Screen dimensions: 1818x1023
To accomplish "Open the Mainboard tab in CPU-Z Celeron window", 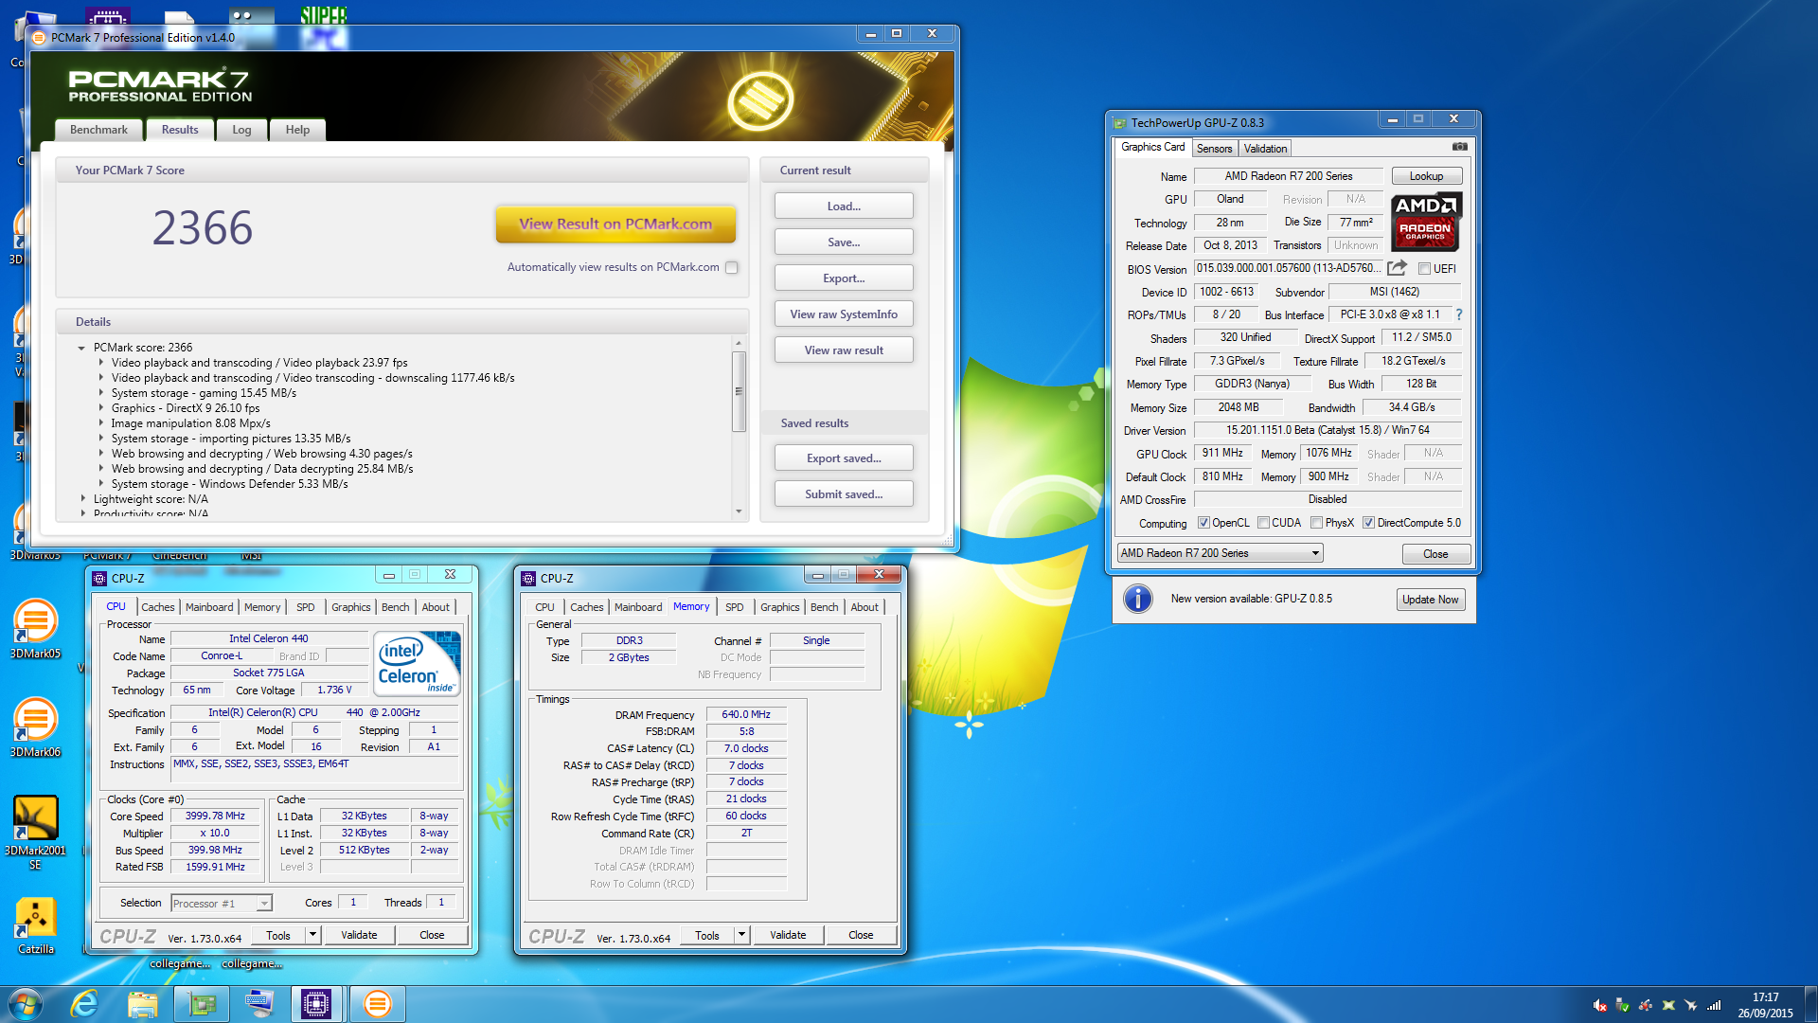I will coord(209,607).
